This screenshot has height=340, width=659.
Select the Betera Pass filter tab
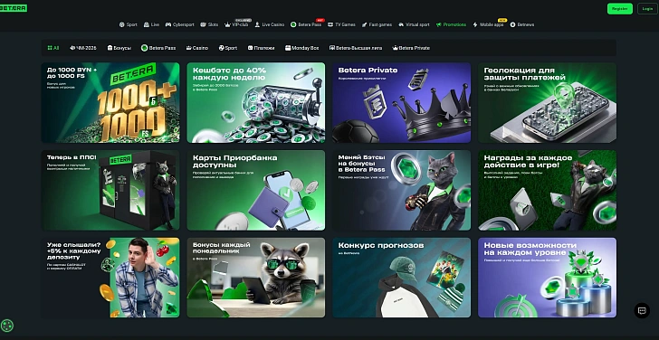click(158, 48)
